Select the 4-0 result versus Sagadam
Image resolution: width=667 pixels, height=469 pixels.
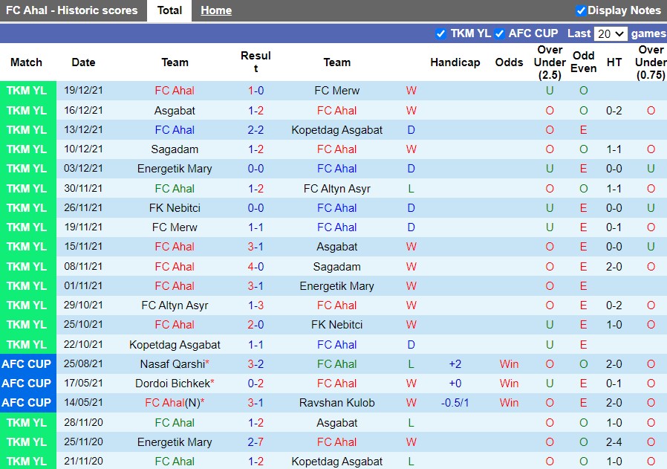[x=256, y=267]
